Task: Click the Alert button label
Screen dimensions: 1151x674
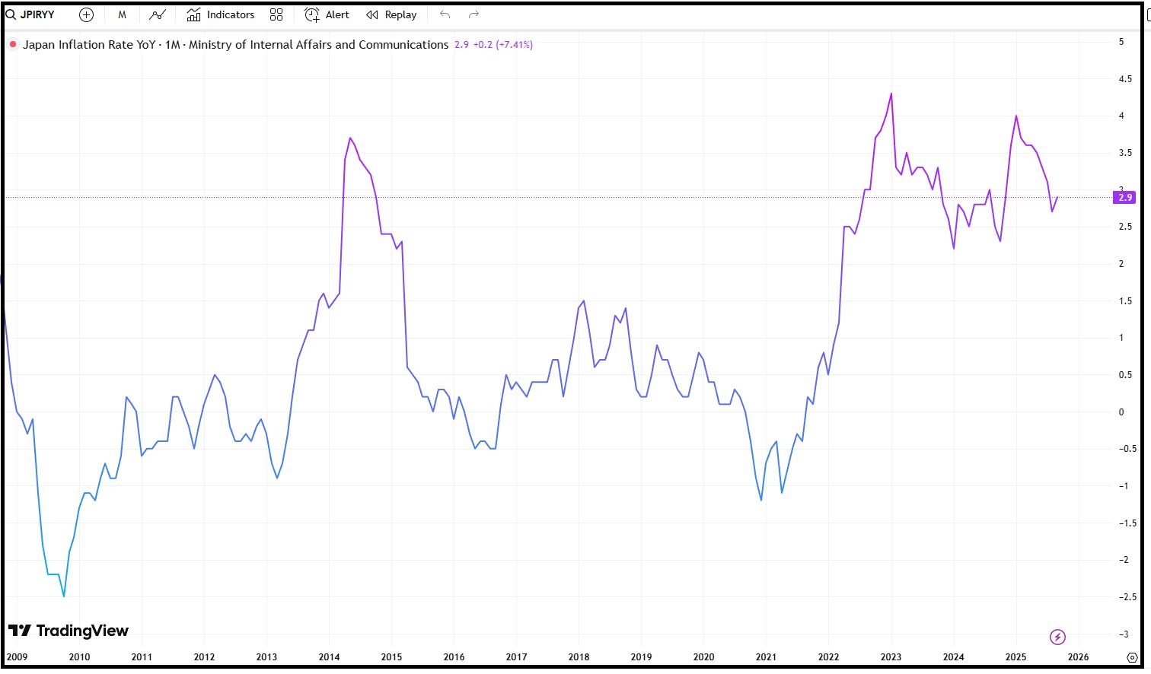Action: pyautogui.click(x=336, y=14)
